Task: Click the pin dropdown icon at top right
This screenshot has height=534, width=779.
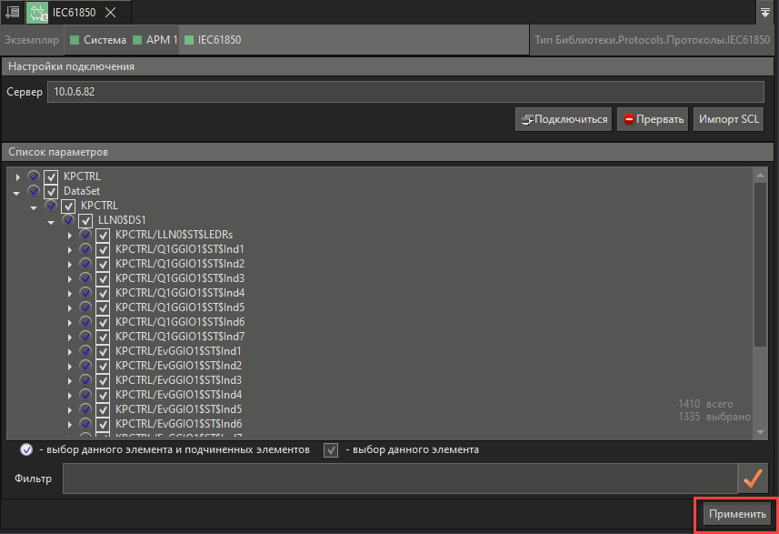Action: (765, 12)
